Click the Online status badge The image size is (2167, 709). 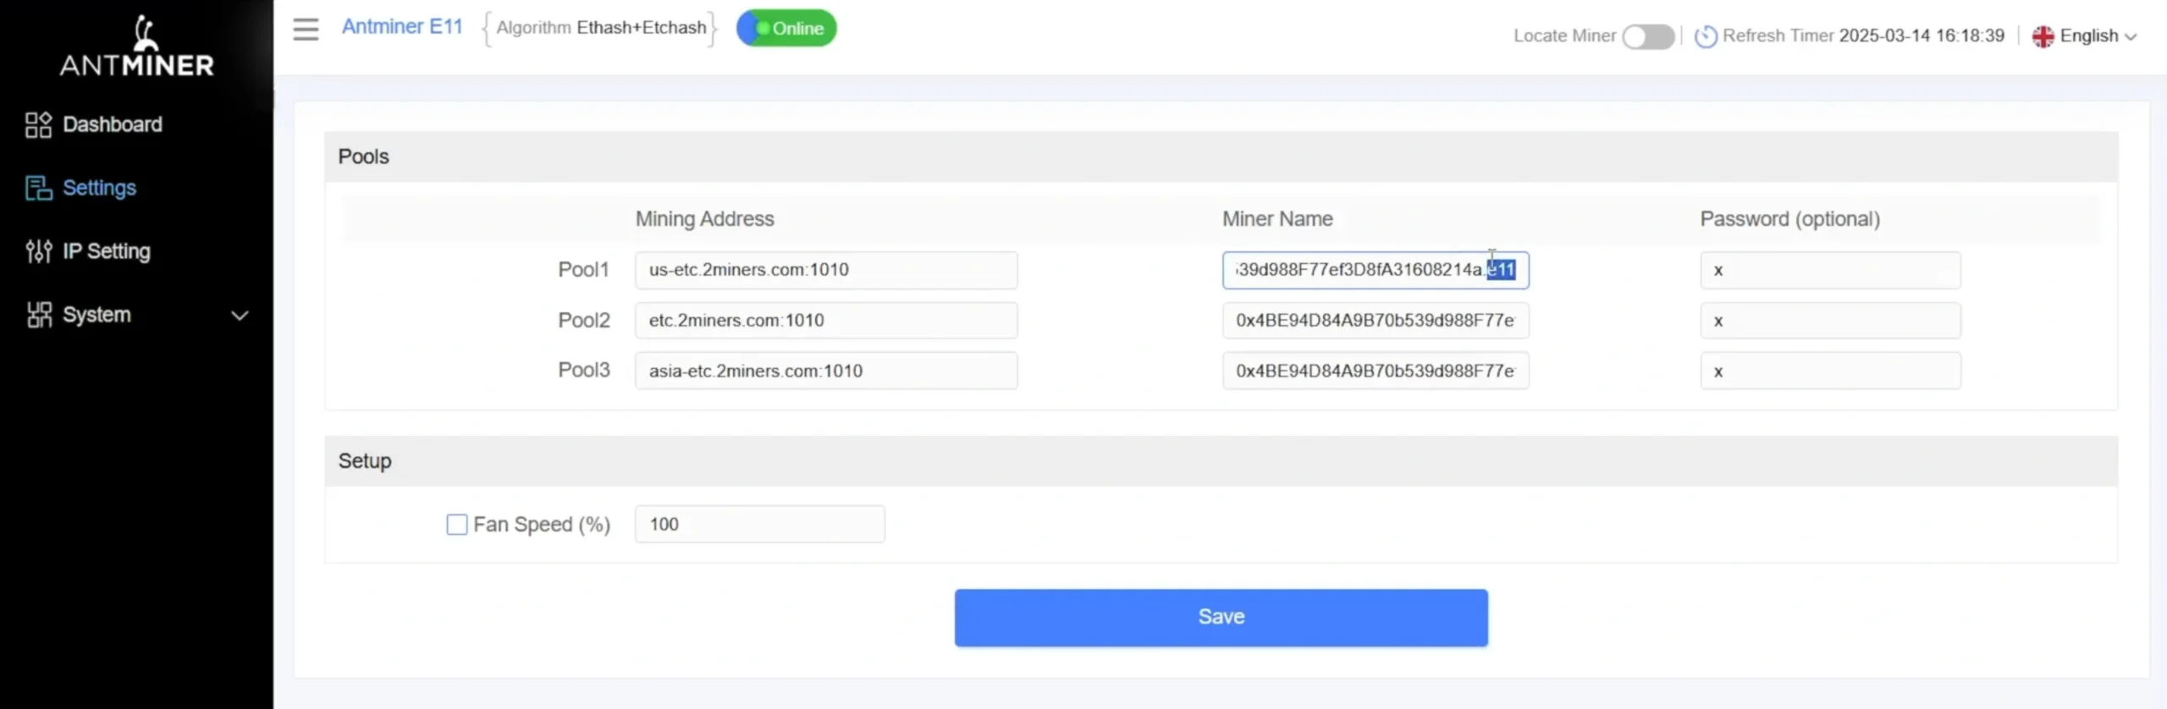click(x=786, y=28)
